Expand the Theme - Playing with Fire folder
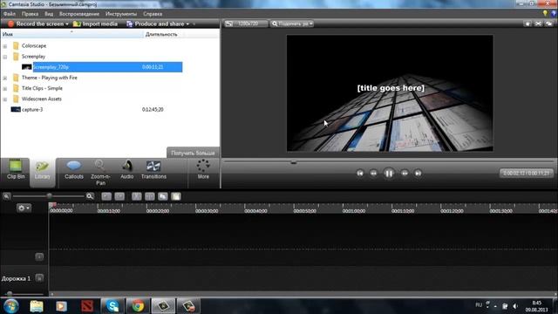The width and height of the screenshot is (558, 314). click(5, 78)
